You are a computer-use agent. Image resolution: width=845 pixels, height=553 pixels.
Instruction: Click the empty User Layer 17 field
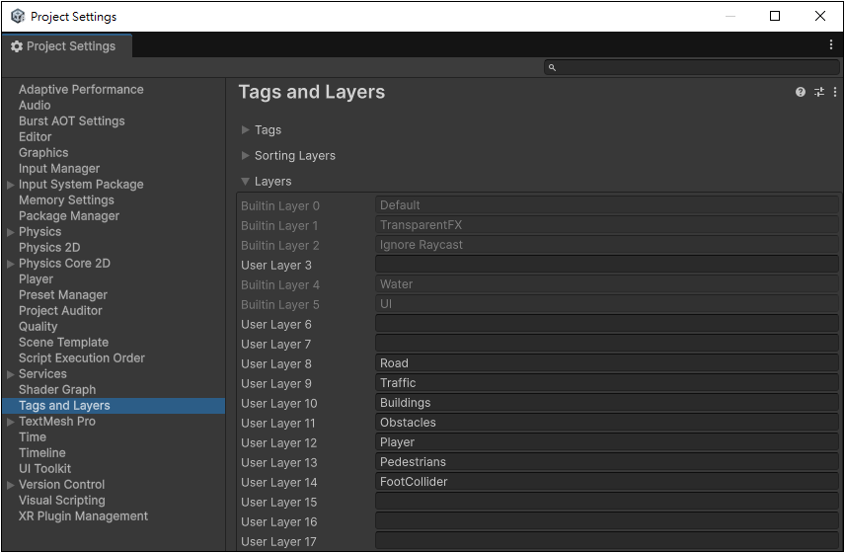[x=607, y=541]
